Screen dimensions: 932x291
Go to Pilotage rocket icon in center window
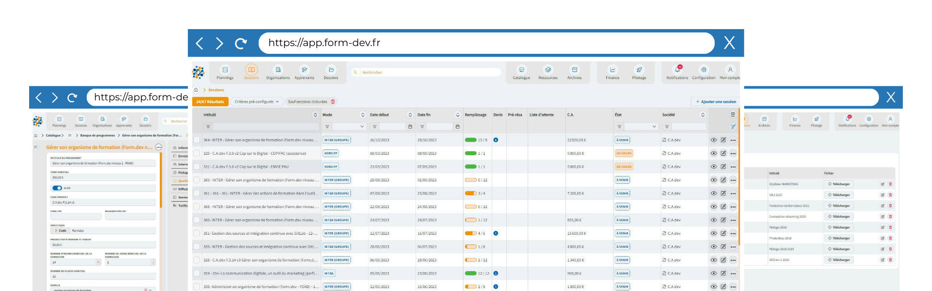(639, 72)
